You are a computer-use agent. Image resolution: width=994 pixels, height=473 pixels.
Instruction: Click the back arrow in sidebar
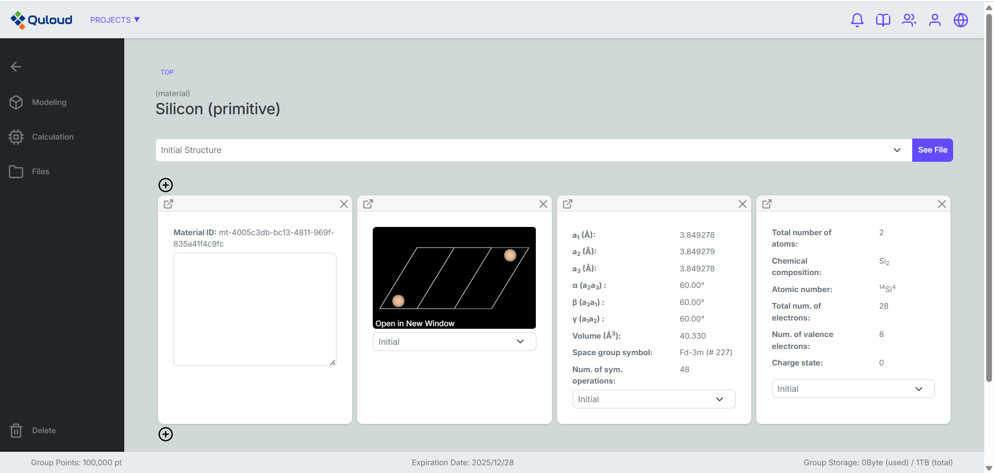16,67
